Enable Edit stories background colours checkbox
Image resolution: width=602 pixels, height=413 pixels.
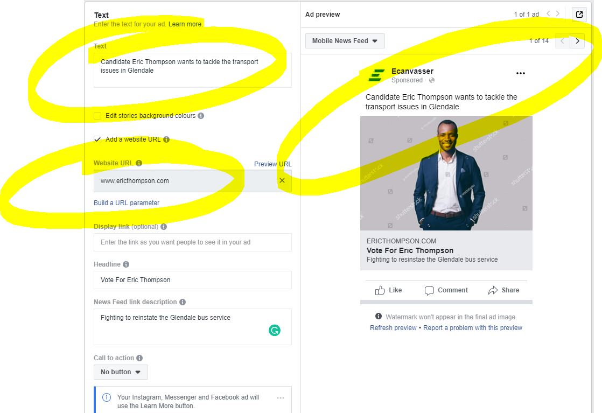pyautogui.click(x=97, y=116)
